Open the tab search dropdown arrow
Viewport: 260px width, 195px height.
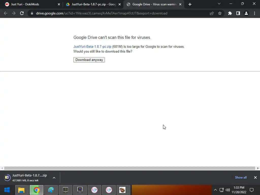click(219, 4)
